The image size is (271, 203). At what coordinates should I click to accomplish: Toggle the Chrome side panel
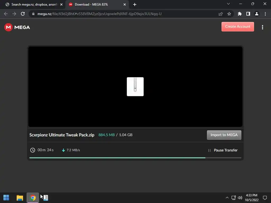point(248,14)
